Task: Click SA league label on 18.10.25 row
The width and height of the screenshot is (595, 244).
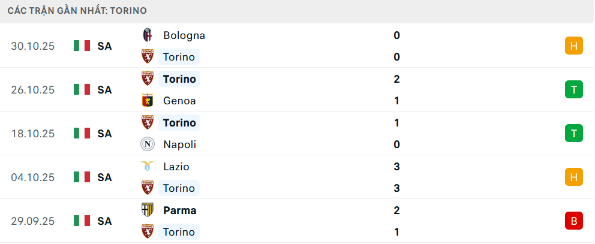Action: click(104, 134)
